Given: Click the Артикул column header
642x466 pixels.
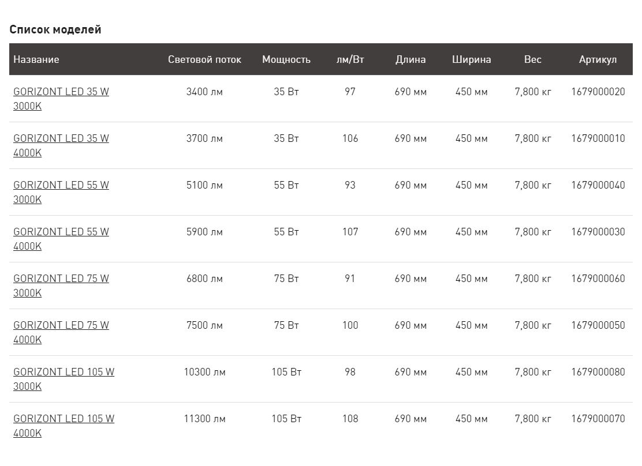Looking at the screenshot, I should pyautogui.click(x=598, y=59).
